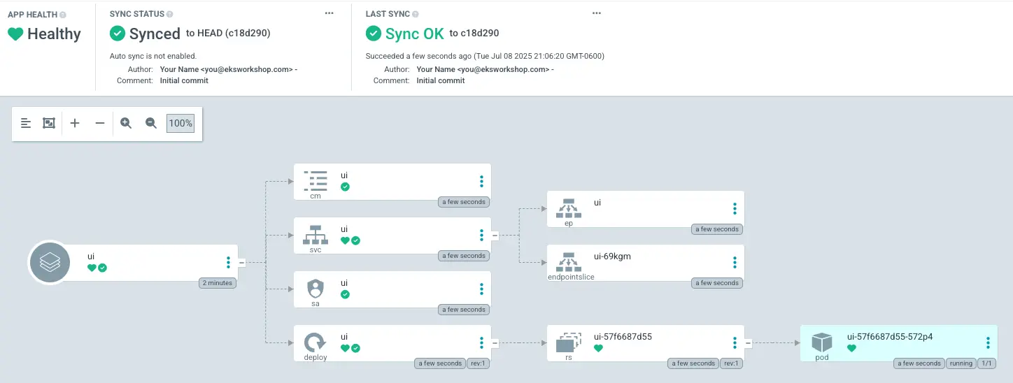Click the minus collapse-all toolbar icon

pos(100,123)
